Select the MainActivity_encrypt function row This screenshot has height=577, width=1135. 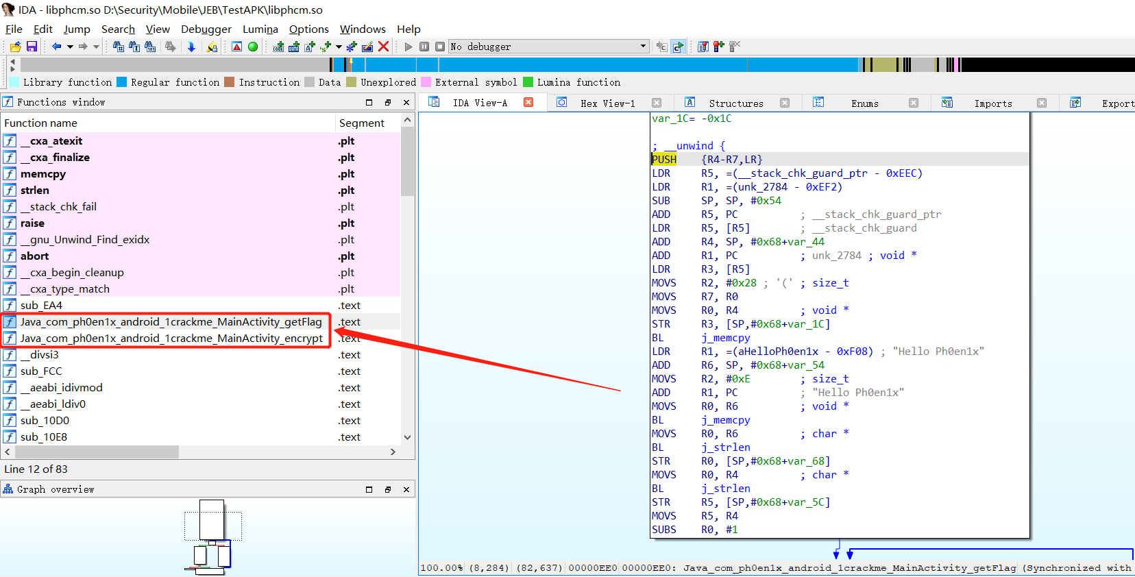point(201,338)
